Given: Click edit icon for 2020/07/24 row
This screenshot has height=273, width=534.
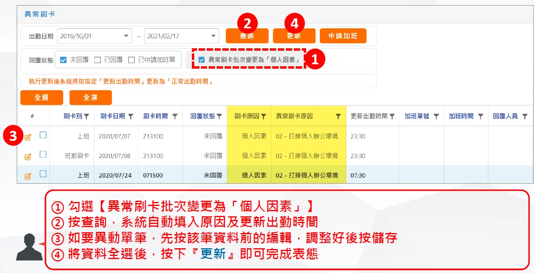Looking at the screenshot, I should point(28,176).
